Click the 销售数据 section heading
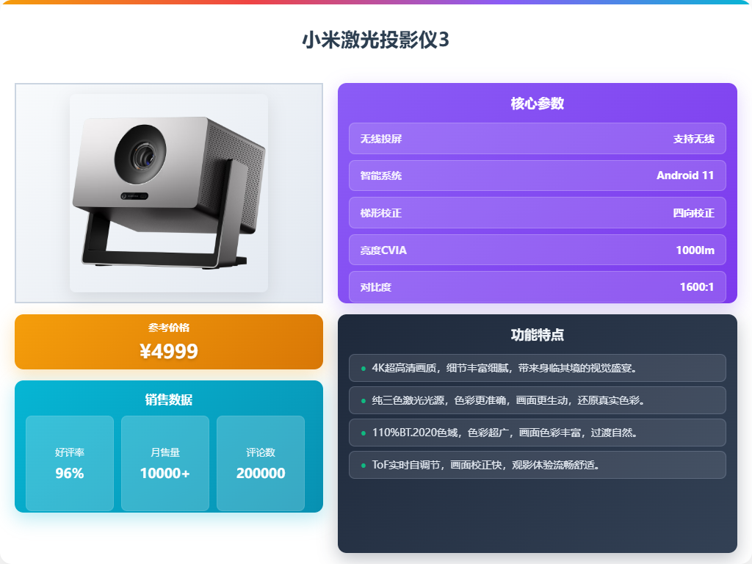The width and height of the screenshot is (752, 564). tap(169, 399)
